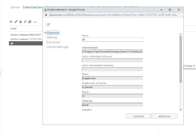The height and width of the screenshot is (132, 196).
Task: Click the Letzte vollständige Sicherung field
Action: pos(112,60)
